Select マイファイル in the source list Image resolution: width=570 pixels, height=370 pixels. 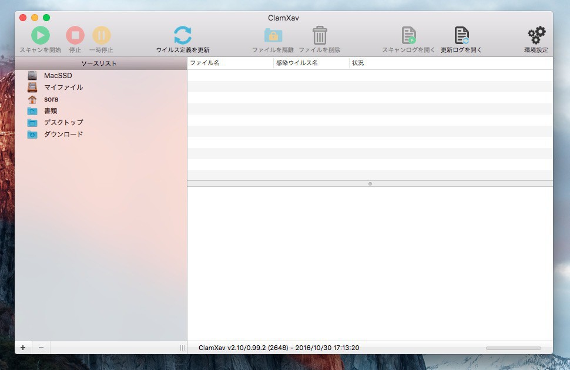(63, 88)
